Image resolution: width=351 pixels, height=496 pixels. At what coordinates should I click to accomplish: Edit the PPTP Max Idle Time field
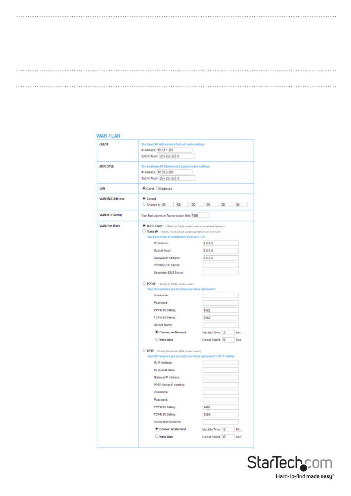pos(228,429)
